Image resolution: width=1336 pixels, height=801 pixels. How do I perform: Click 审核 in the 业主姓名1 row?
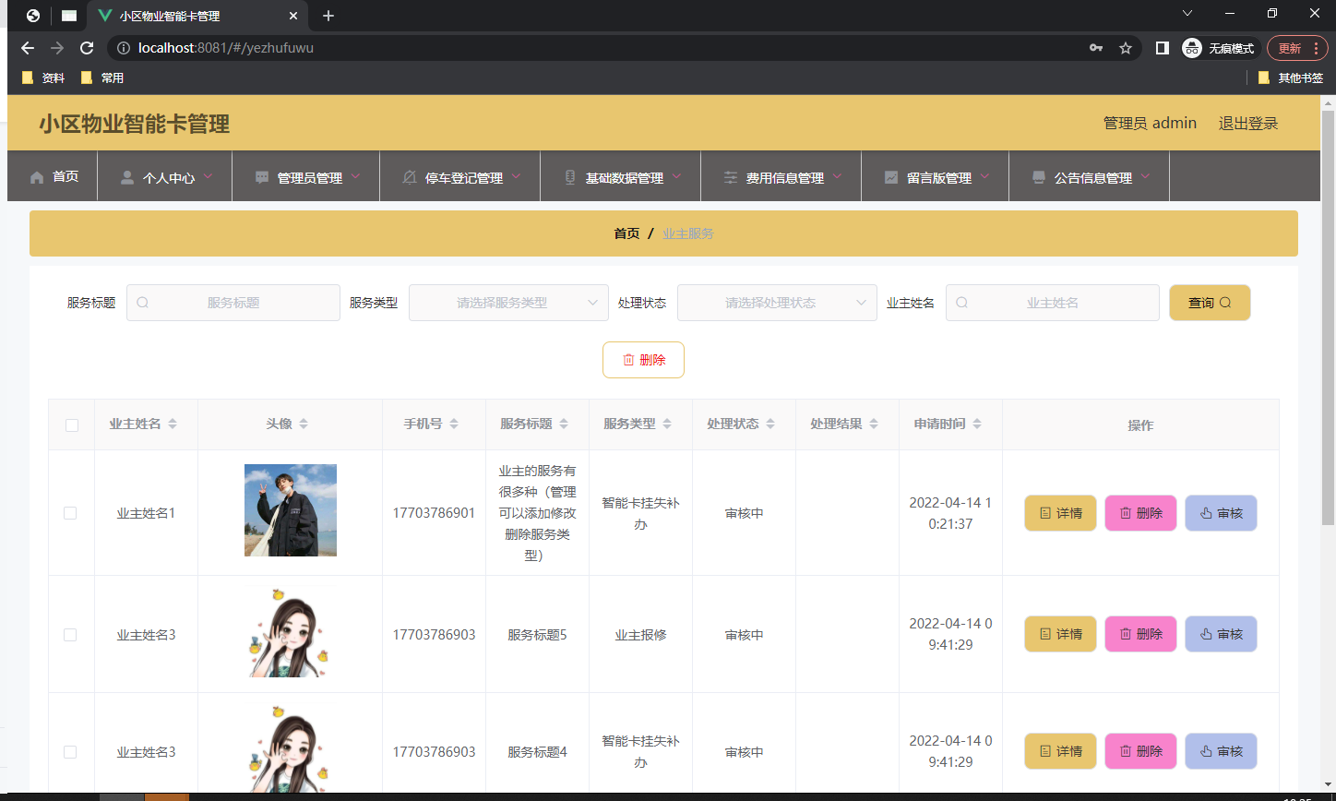click(1221, 513)
